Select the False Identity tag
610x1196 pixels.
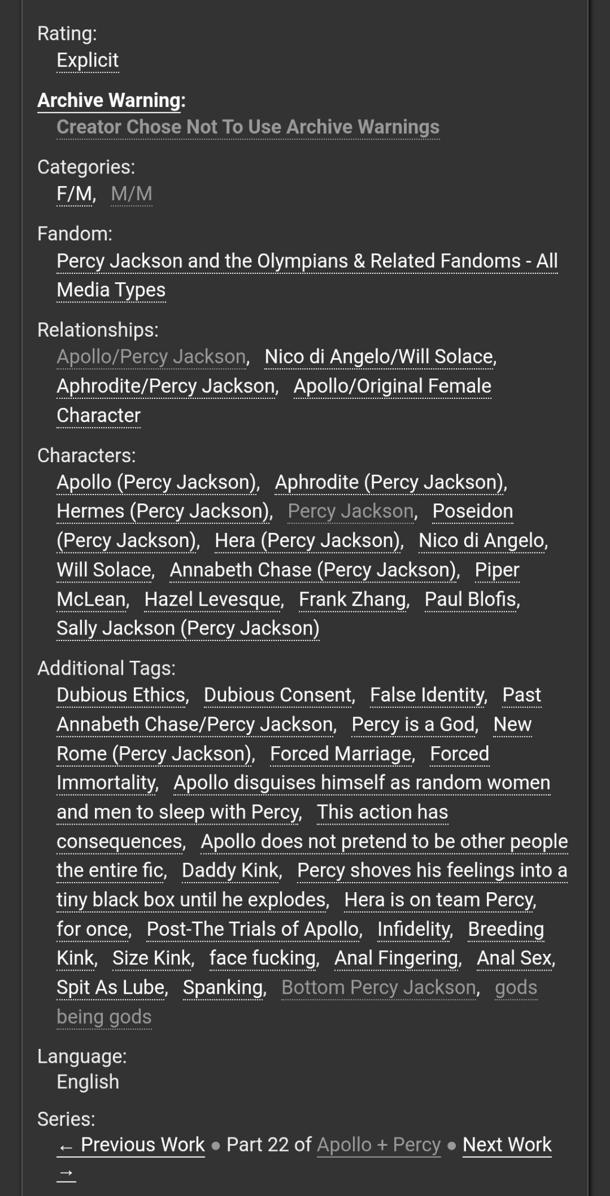(428, 695)
